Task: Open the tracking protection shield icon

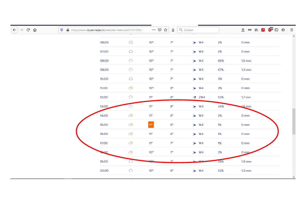Action: [62, 30]
